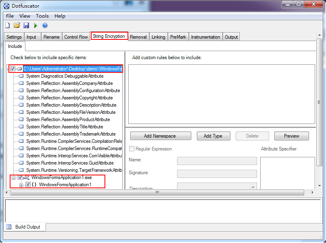Click the vertical scrollbar up arrow
The image size is (326, 243).
point(320,35)
